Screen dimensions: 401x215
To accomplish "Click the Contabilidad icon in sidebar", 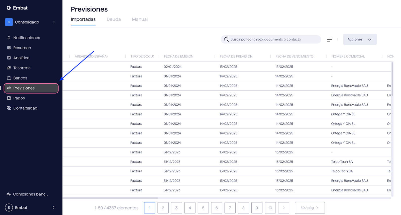I will pos(9,108).
